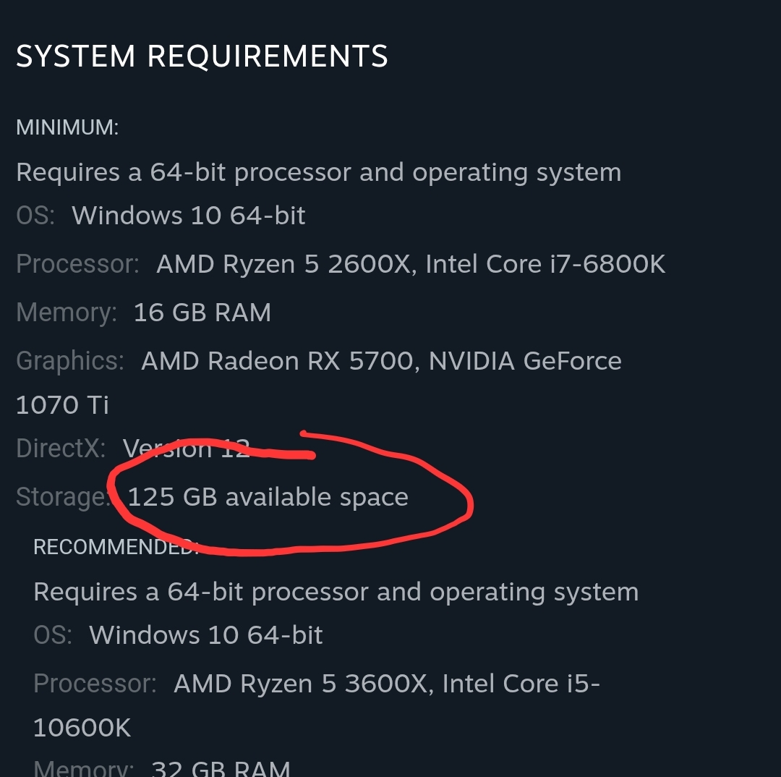Click the circled 125 GB available space

point(268,497)
